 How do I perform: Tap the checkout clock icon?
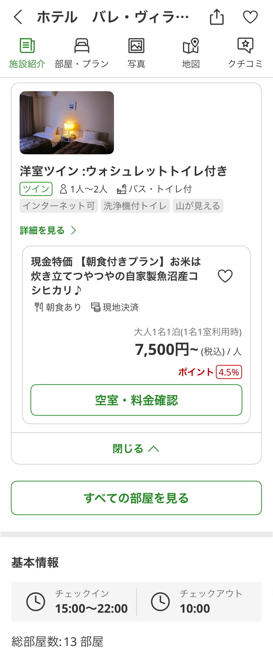coord(160,602)
